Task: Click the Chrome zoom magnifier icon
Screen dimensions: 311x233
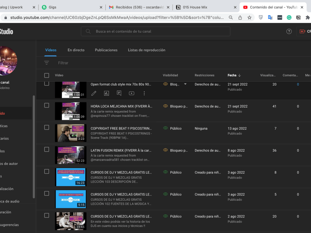Action: click(x=231, y=18)
